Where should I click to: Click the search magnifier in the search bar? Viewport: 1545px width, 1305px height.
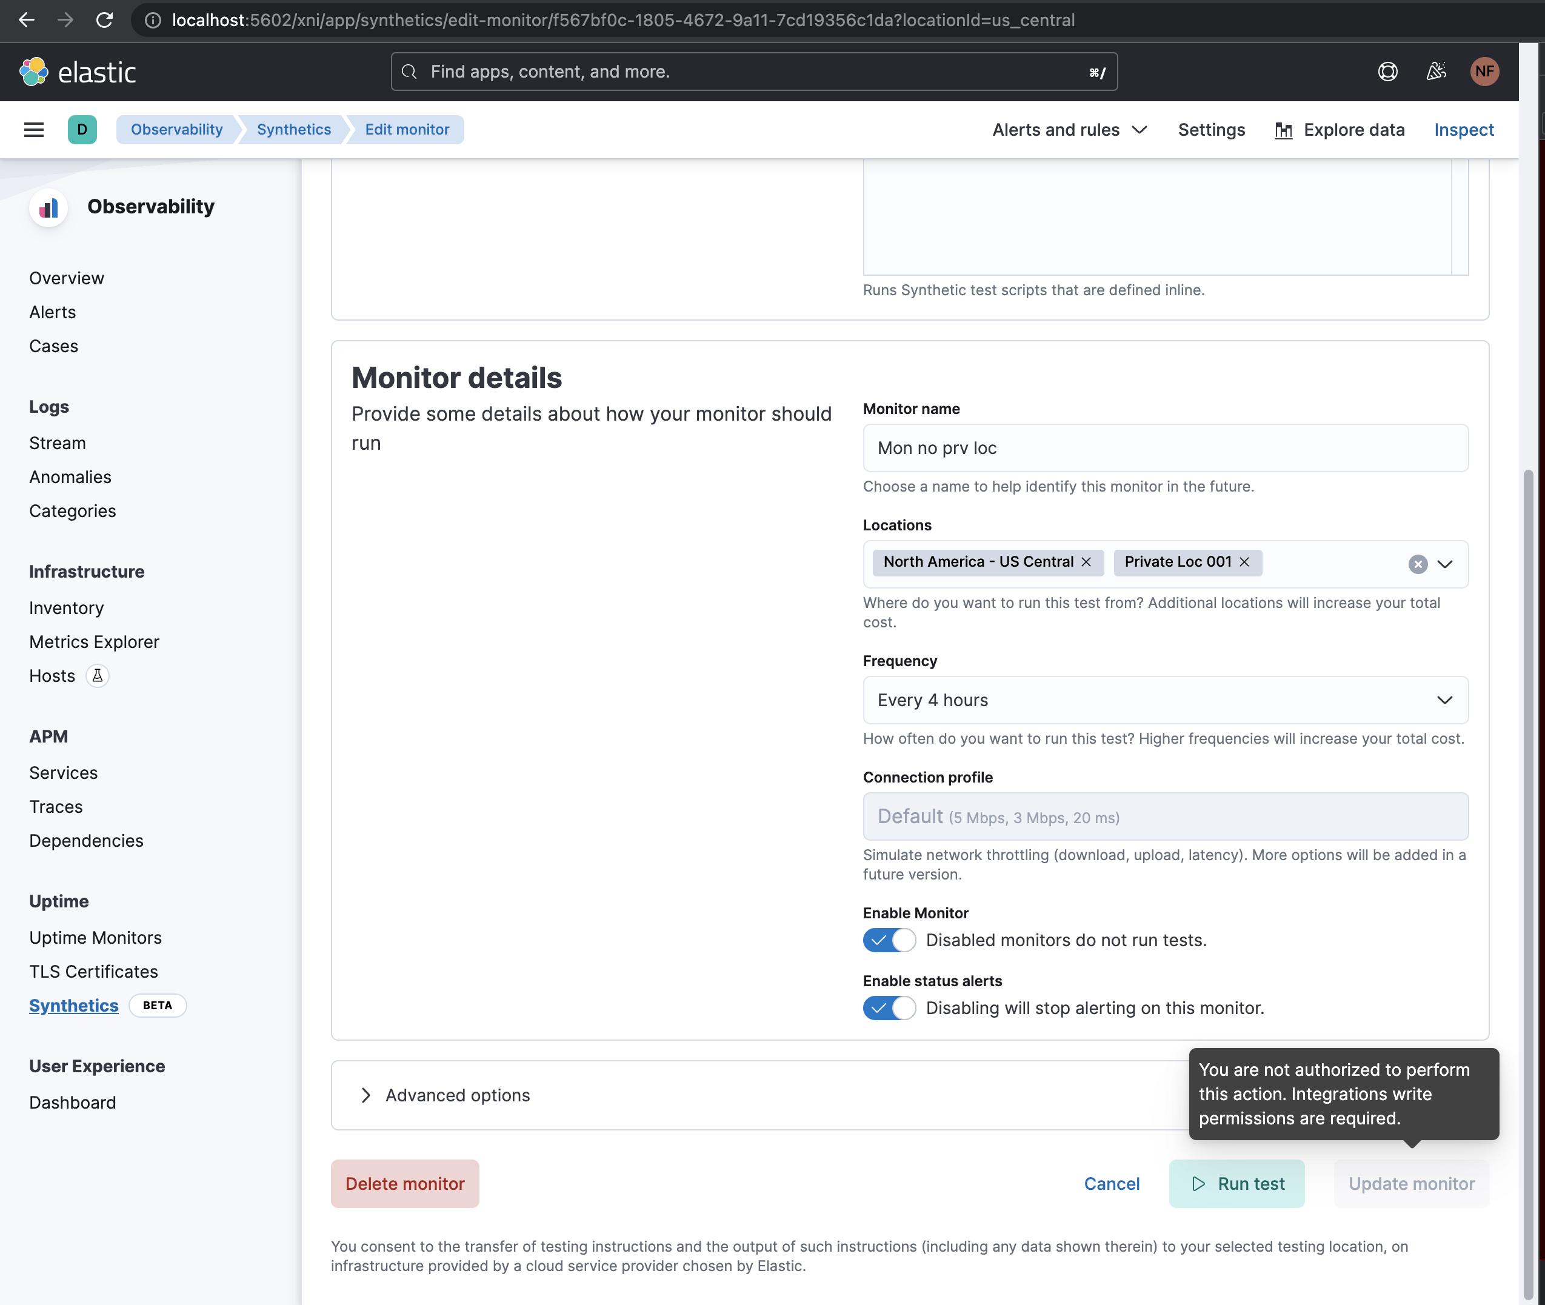[409, 71]
